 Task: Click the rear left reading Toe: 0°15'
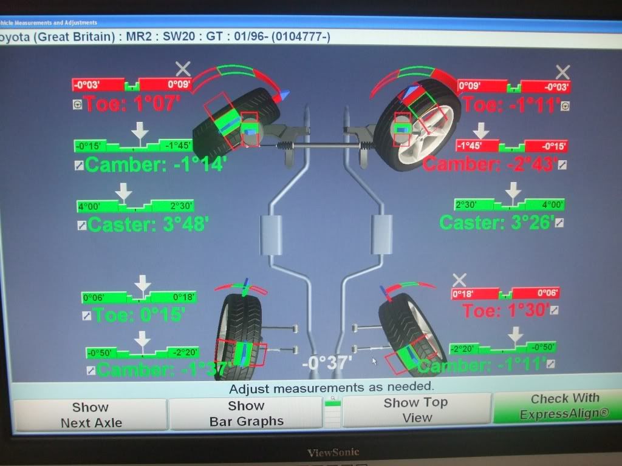[x=139, y=316]
